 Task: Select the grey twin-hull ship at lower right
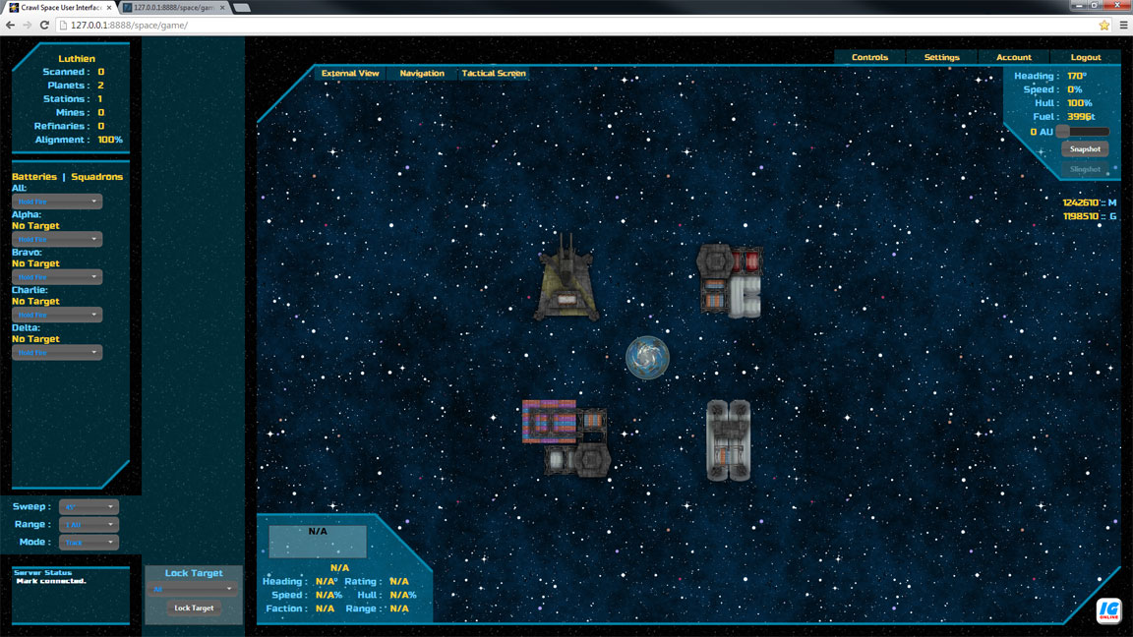728,439
